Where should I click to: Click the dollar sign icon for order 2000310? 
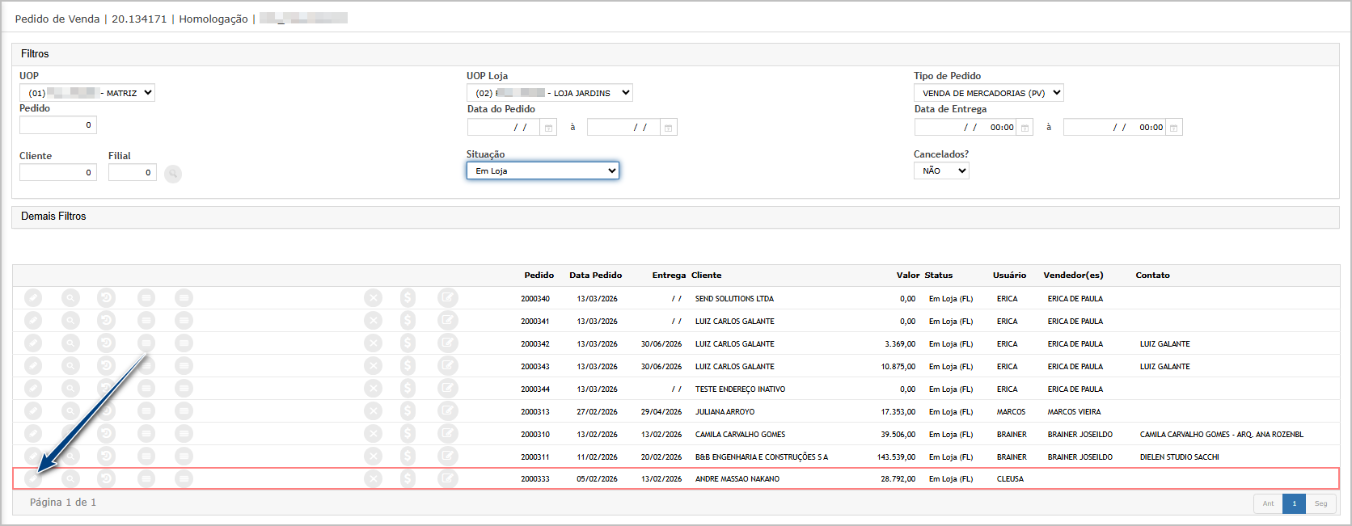[x=408, y=434]
